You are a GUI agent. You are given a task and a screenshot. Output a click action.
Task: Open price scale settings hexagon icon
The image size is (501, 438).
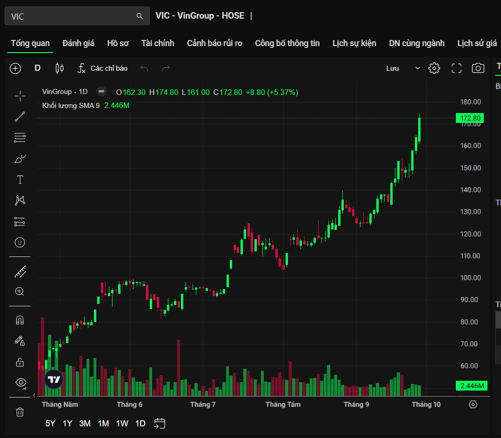[473, 404]
